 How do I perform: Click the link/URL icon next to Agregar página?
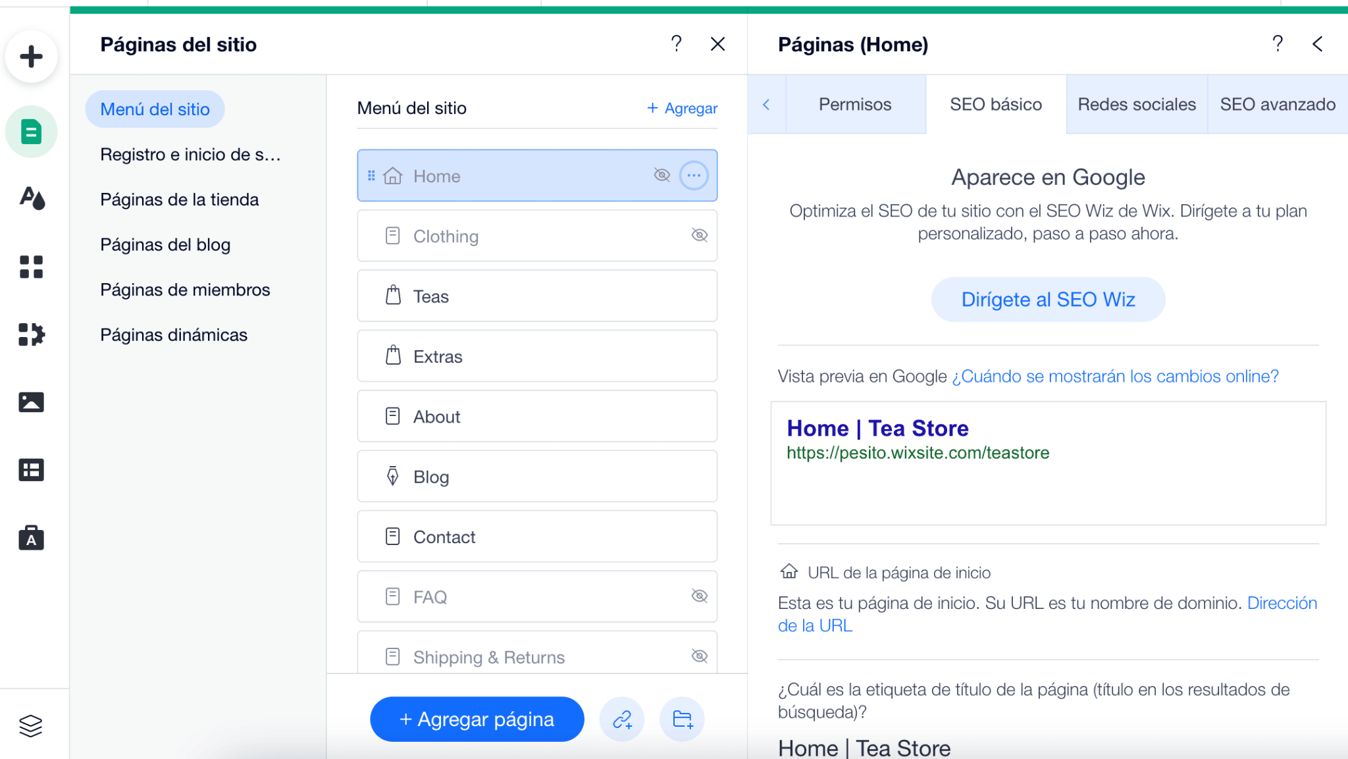pos(622,720)
